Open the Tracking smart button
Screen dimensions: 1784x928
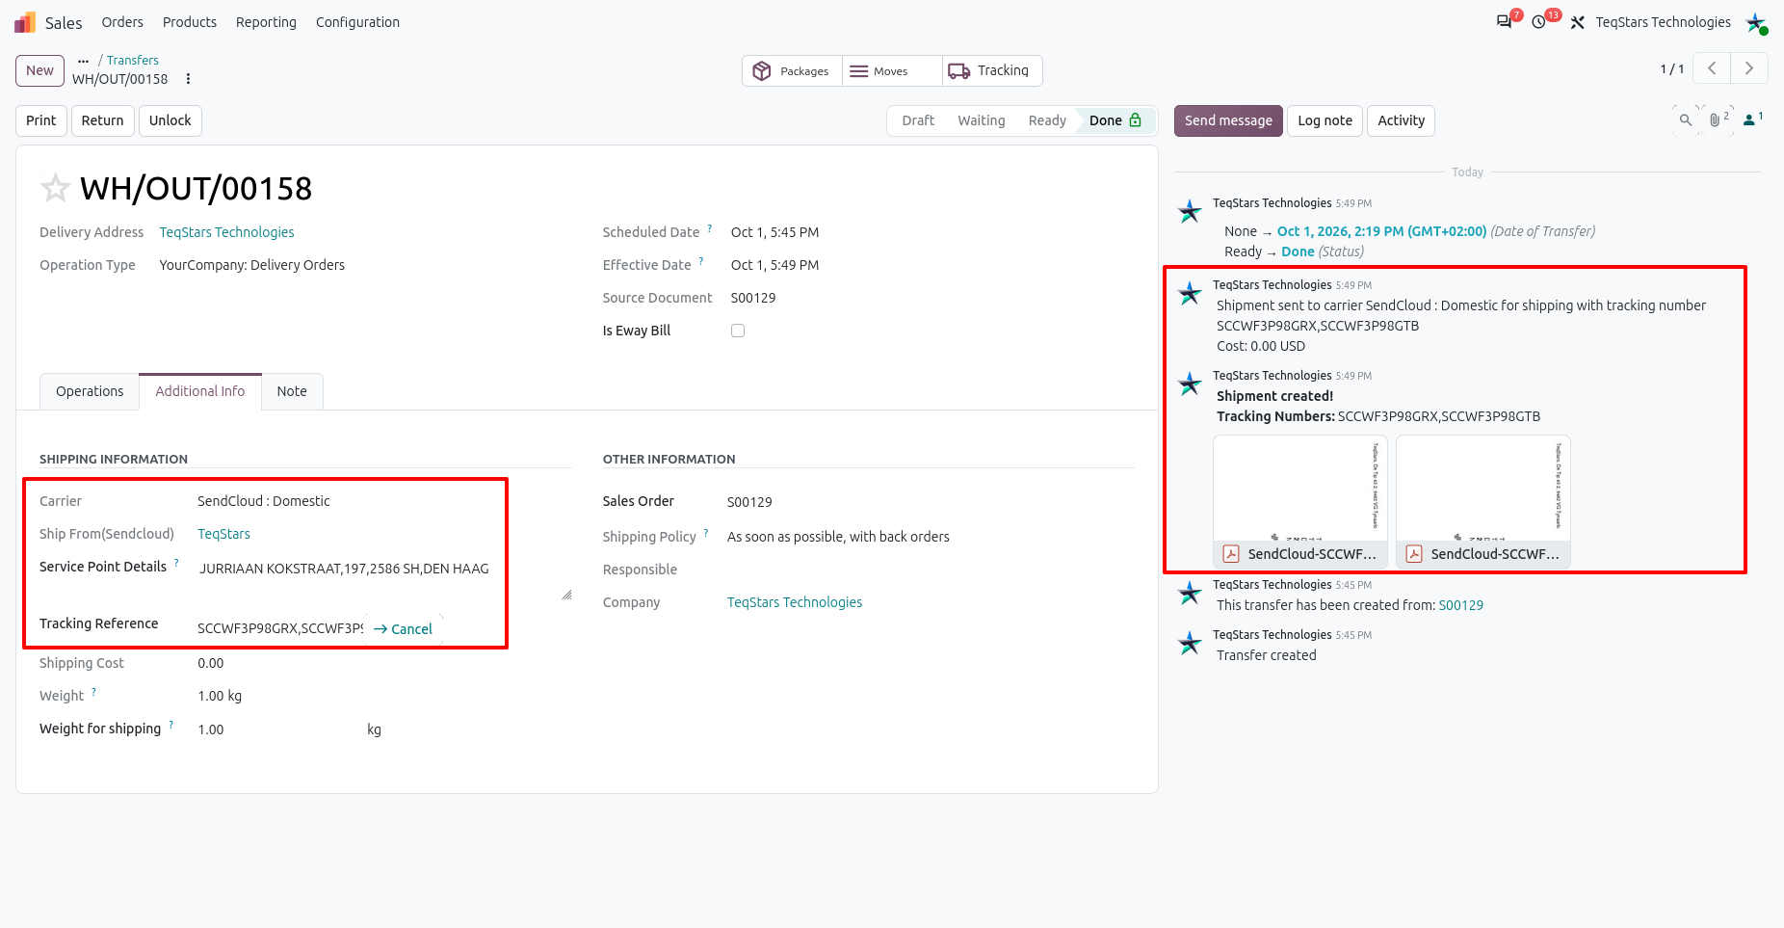click(992, 71)
